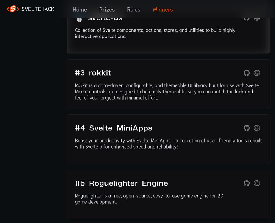Open the rokkit GitHub repository icon

247,73
